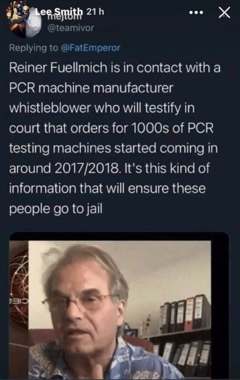Open the @teamivor handle
This screenshot has width=240, height=380.
coord(71,28)
